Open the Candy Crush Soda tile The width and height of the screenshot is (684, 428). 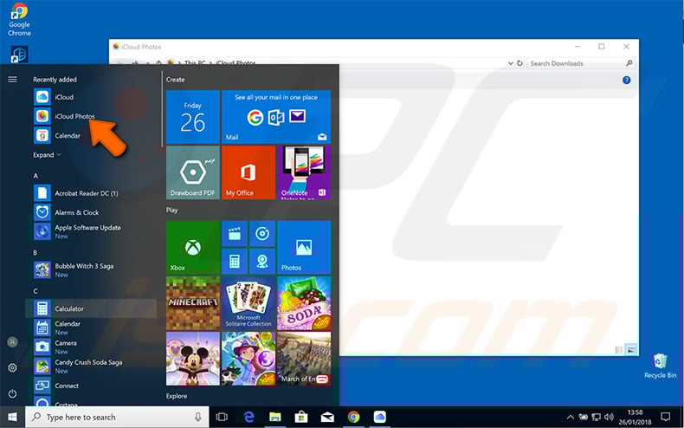304,302
